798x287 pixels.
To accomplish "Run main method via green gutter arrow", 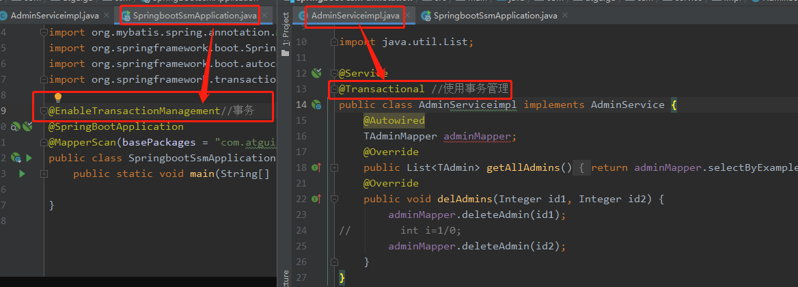I will tap(22, 174).
